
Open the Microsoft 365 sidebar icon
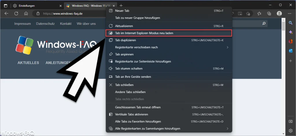(x=291, y=41)
